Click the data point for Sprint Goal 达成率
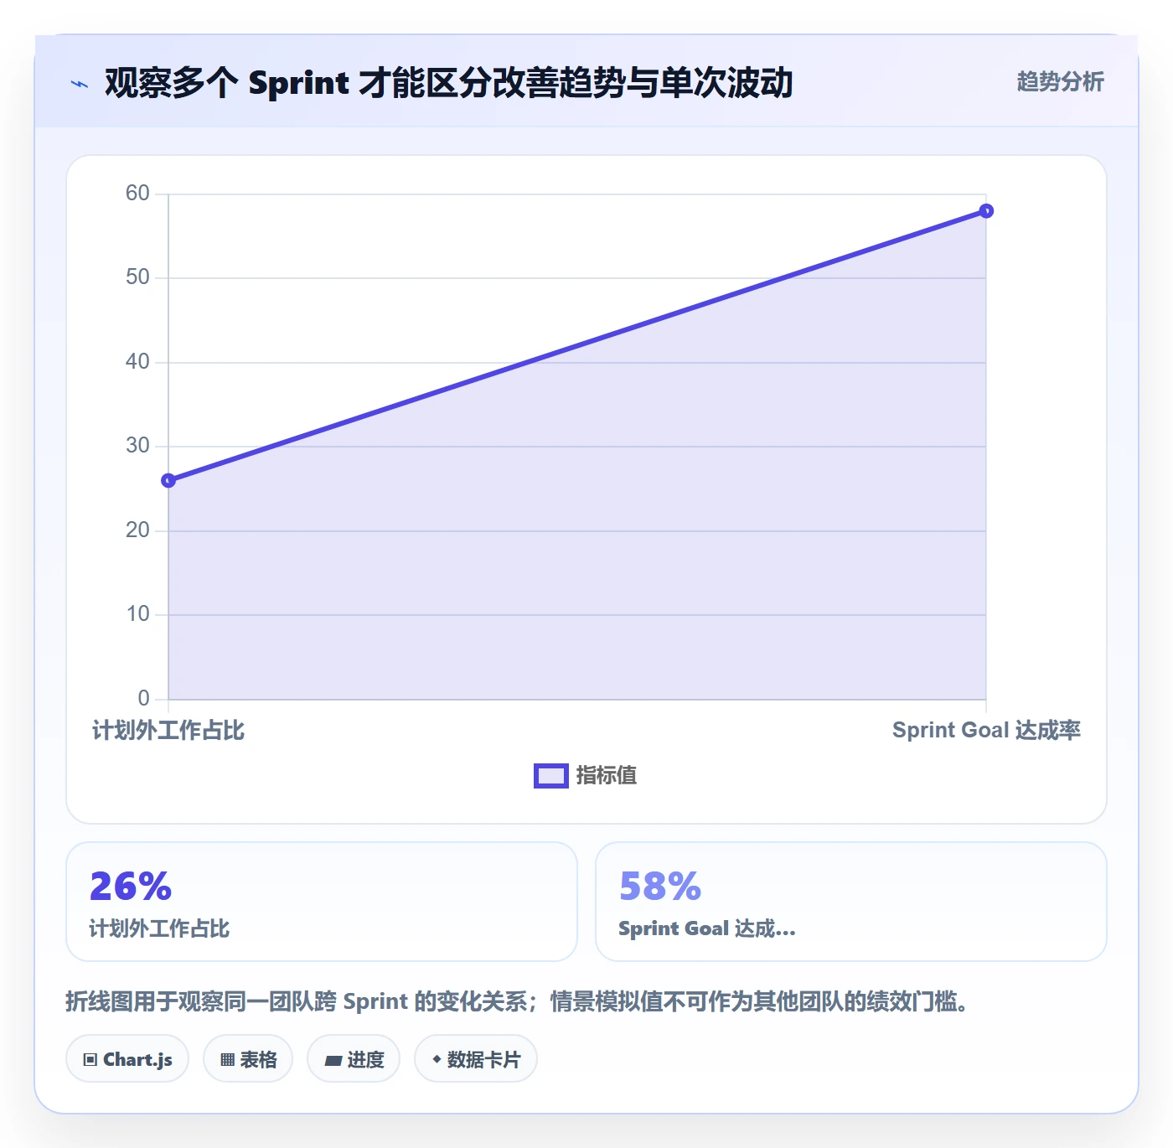Screen dimensions: 1173x1148 [x=986, y=211]
